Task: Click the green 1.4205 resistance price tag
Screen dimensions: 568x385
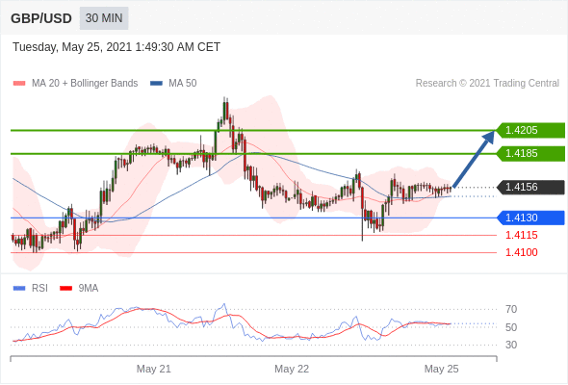Action: click(x=530, y=130)
